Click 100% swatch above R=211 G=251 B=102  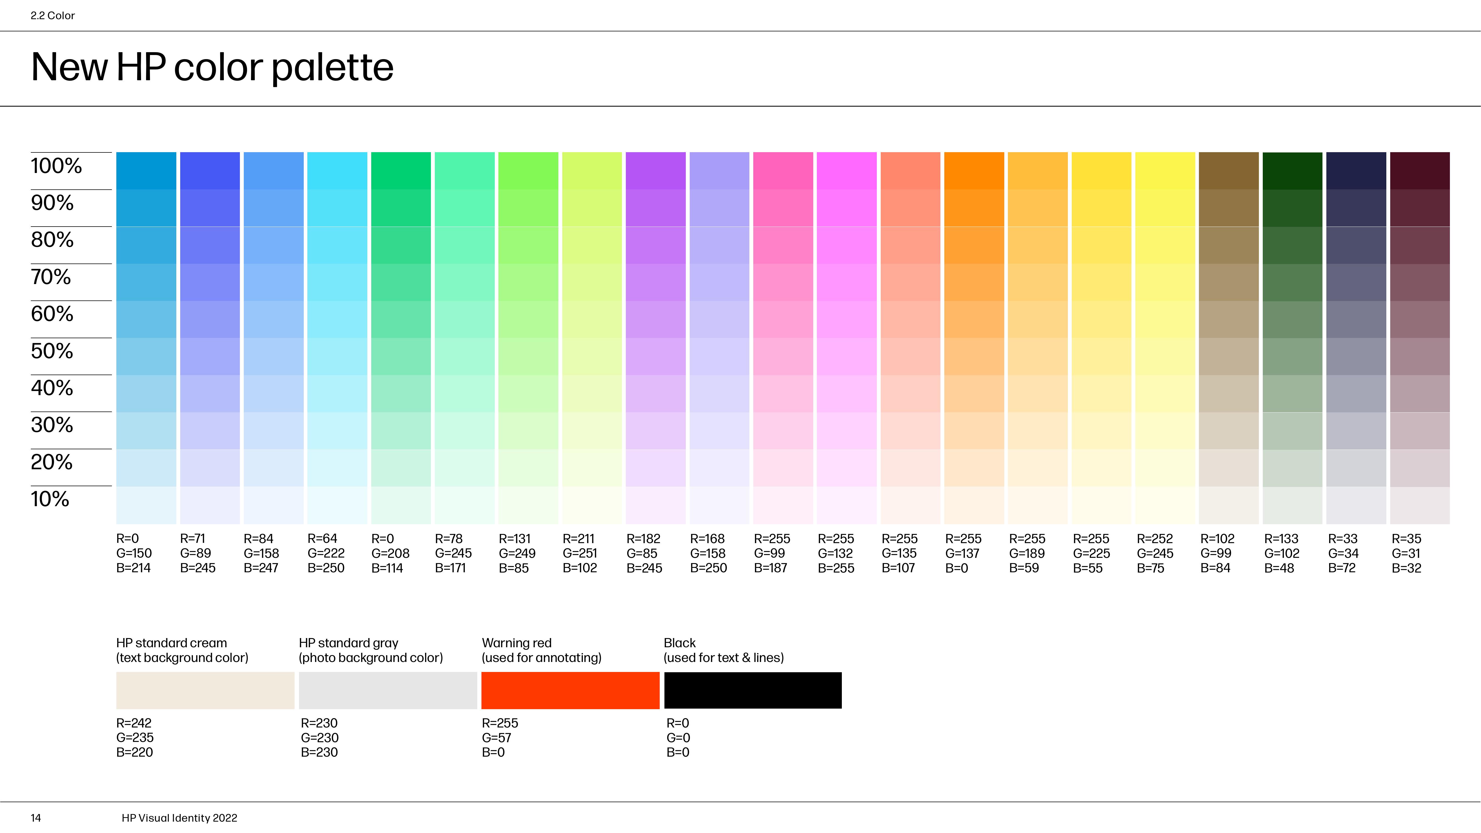[x=592, y=171]
